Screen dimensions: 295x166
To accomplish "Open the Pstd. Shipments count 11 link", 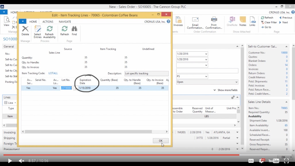I will pyautogui.click(x=286, y=82).
